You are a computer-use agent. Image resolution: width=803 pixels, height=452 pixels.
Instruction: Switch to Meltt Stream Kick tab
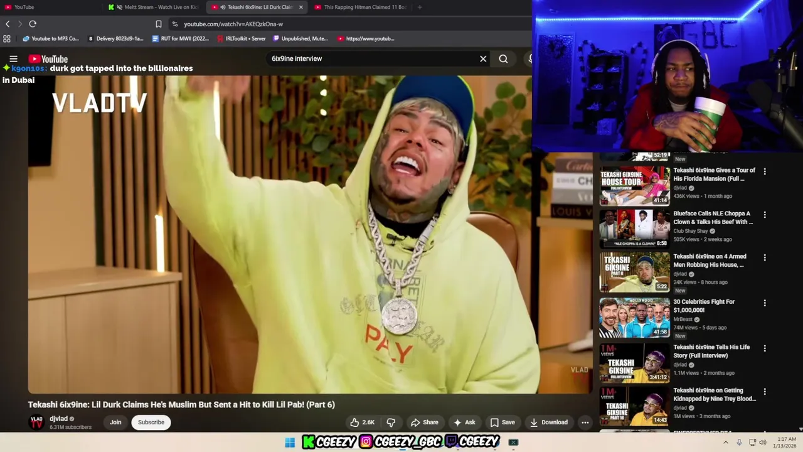click(154, 7)
